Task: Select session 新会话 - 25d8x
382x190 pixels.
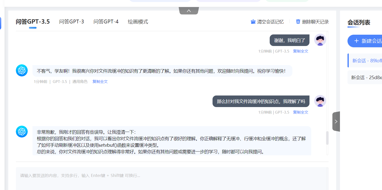Action: (x=365, y=77)
